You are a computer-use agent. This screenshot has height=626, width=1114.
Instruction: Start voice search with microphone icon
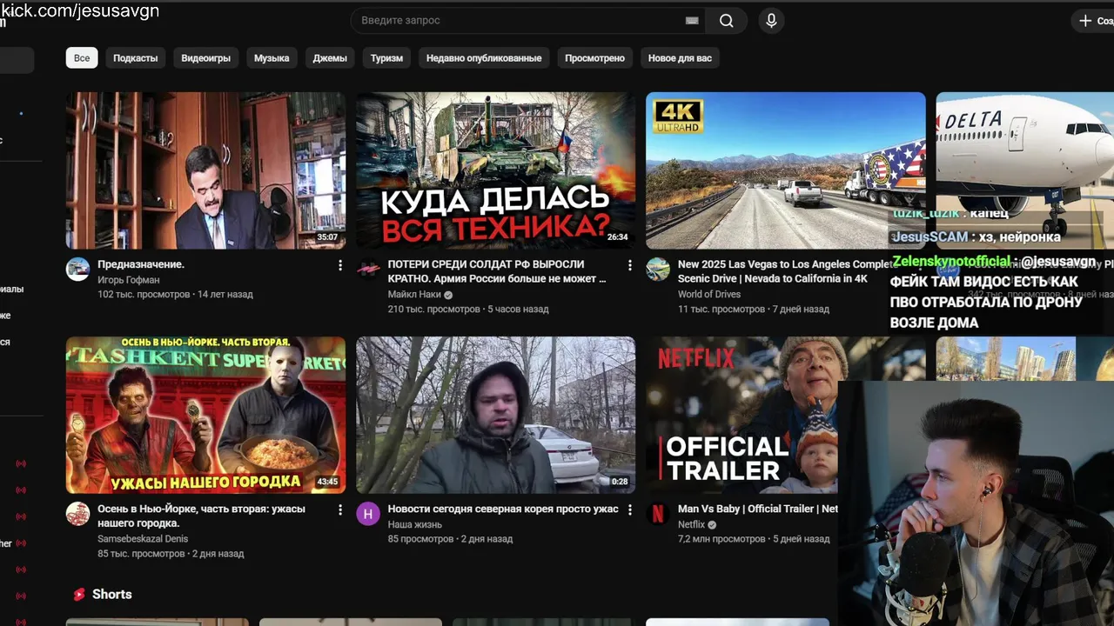coord(771,21)
